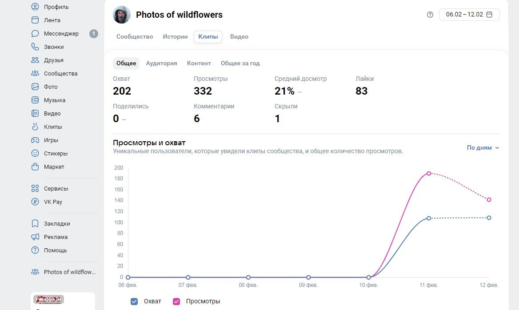Click the Calls phone icon
Image resolution: width=519 pixels, height=310 pixels.
point(35,47)
